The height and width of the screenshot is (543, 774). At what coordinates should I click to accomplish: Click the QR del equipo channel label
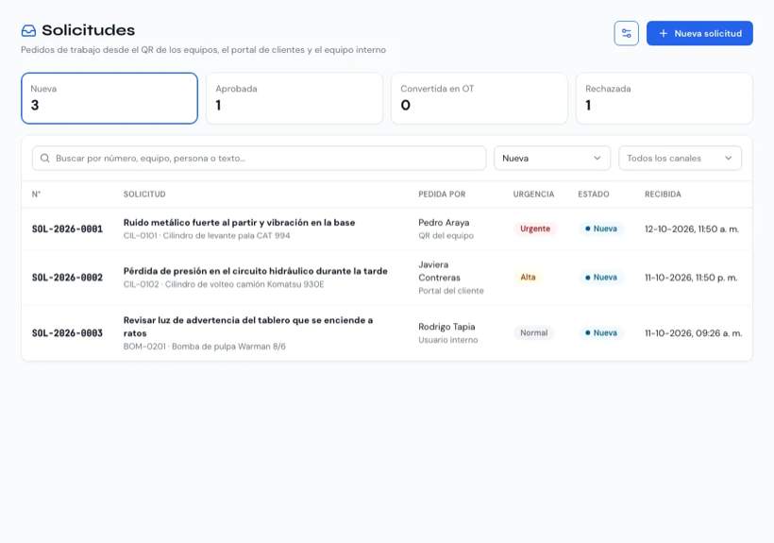click(446, 236)
